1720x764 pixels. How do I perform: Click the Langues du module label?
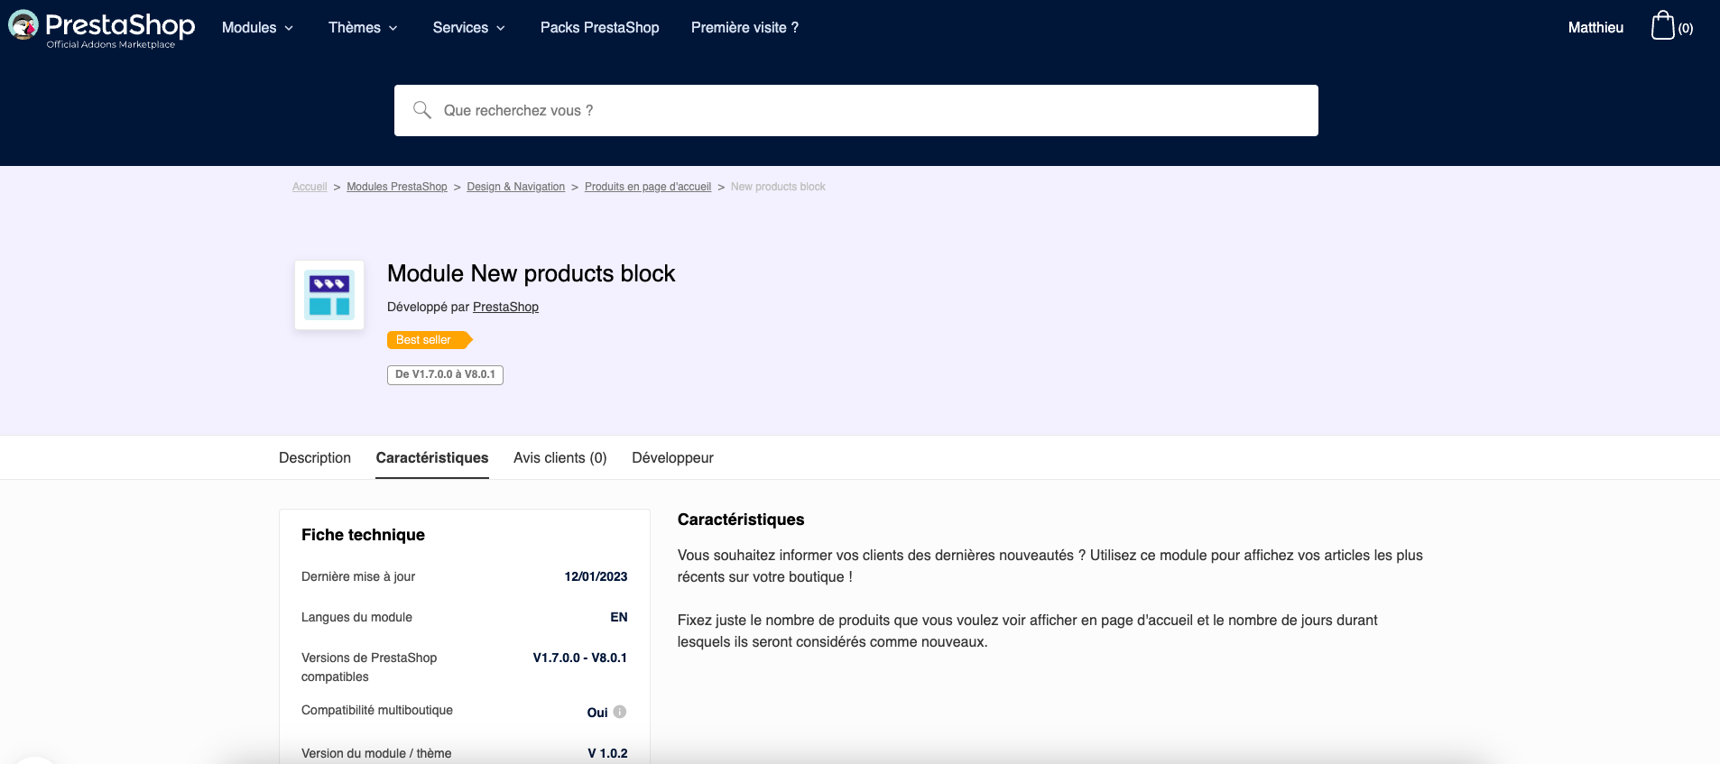point(356,617)
